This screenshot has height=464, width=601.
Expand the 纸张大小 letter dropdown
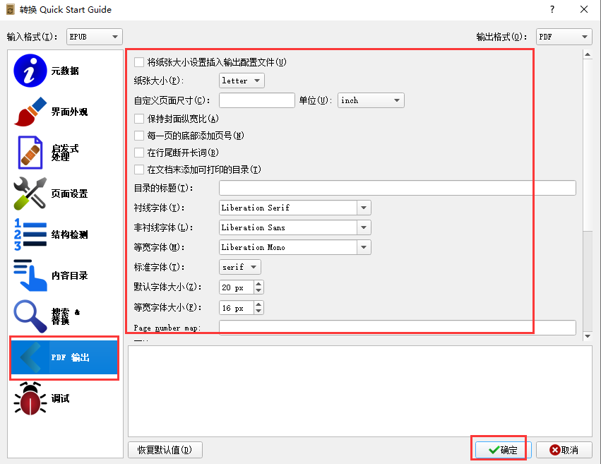[241, 81]
